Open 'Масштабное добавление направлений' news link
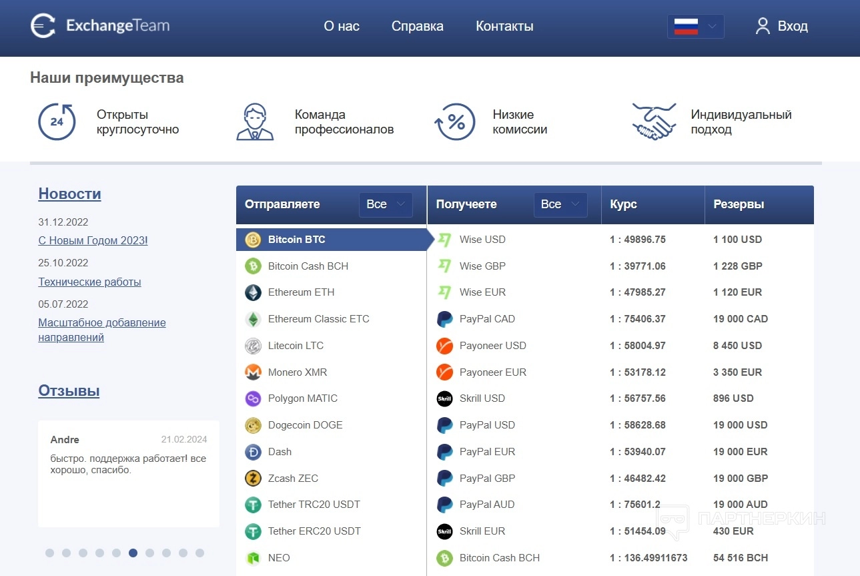Image resolution: width=860 pixels, height=576 pixels. tap(102, 330)
